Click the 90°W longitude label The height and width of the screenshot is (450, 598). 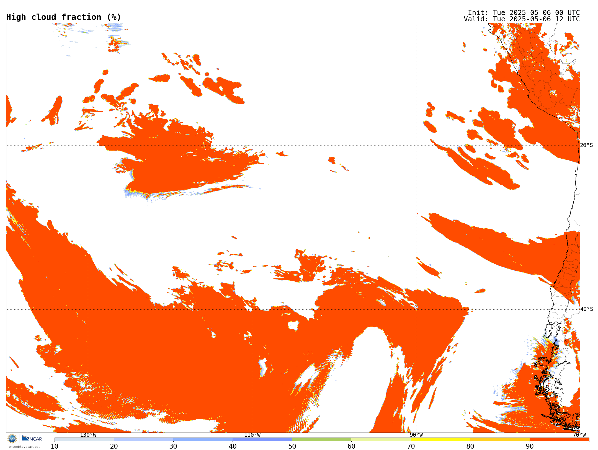click(x=416, y=435)
